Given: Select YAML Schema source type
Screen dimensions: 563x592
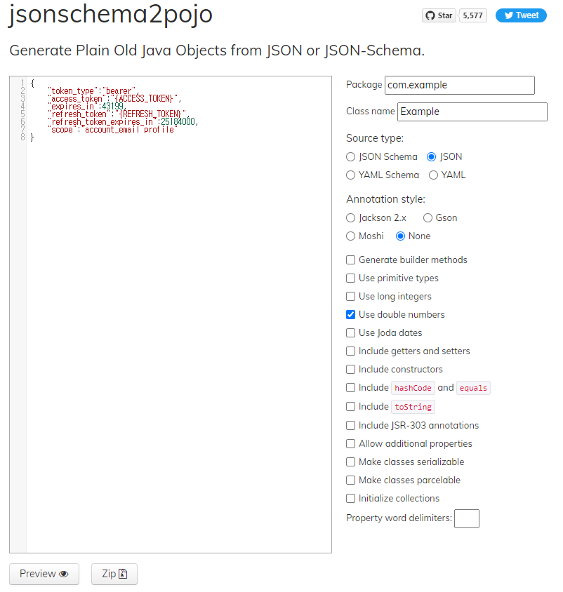Looking at the screenshot, I should [351, 175].
